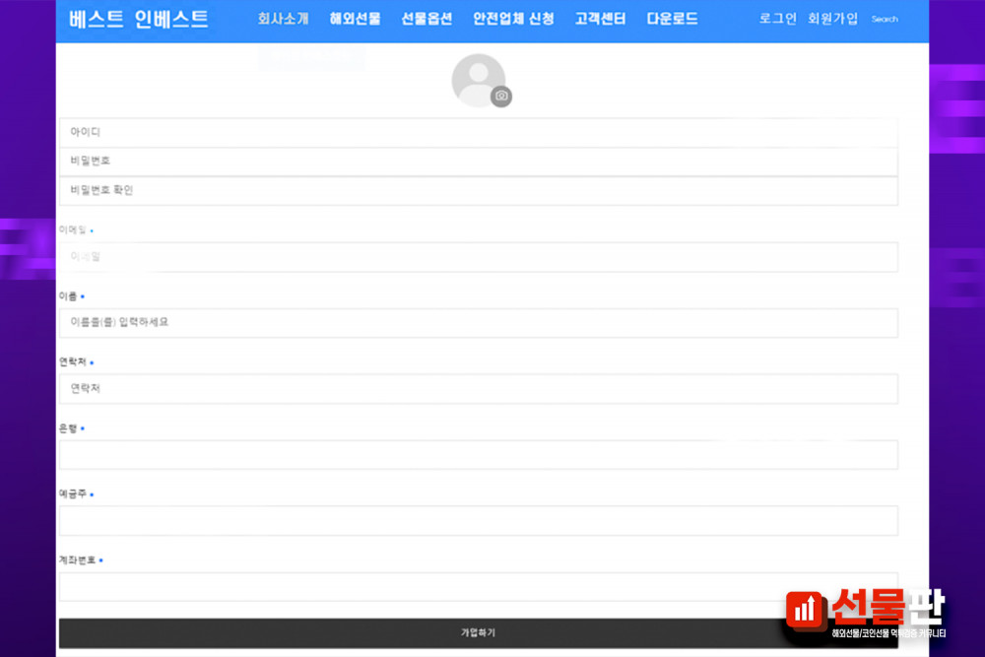The width and height of the screenshot is (985, 657).
Task: Click the camera icon on the profile picture
Action: [501, 96]
